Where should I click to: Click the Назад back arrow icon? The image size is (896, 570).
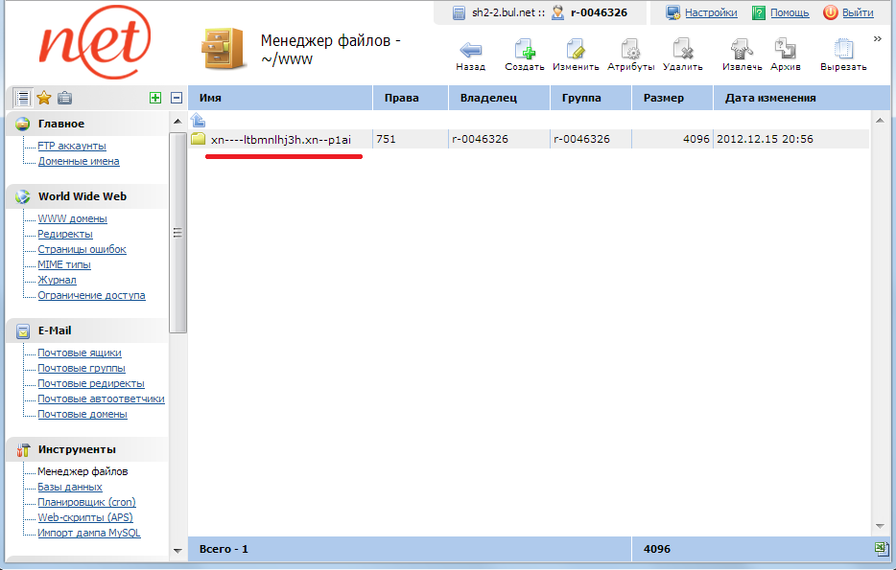point(470,51)
